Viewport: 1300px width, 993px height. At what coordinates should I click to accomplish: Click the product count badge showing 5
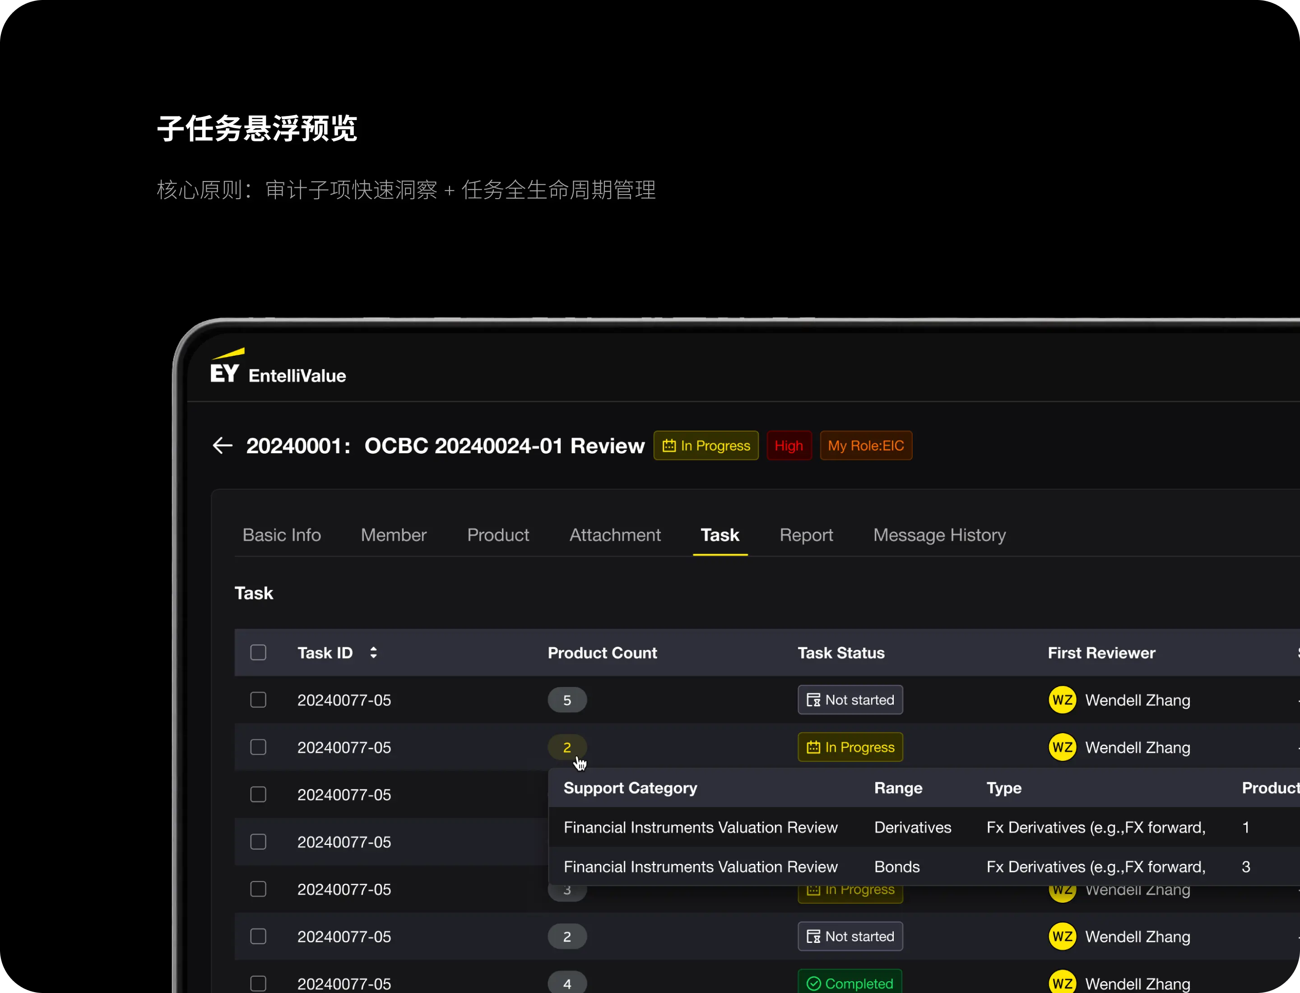tap(567, 700)
